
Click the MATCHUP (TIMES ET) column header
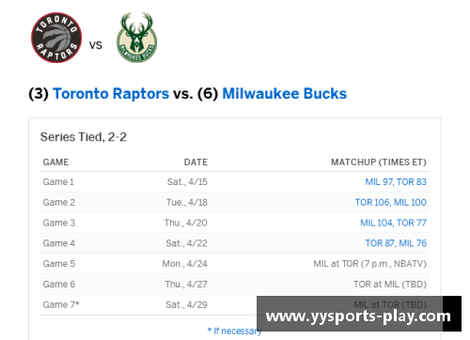click(379, 162)
